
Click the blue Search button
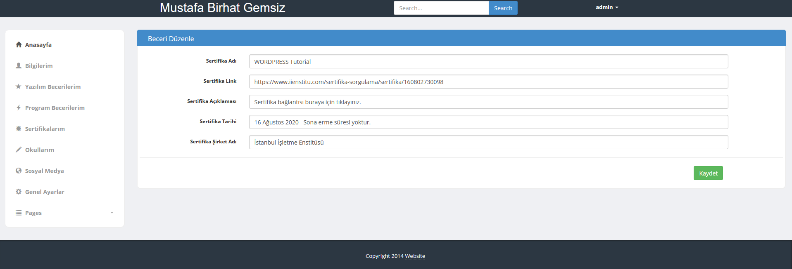click(x=503, y=8)
